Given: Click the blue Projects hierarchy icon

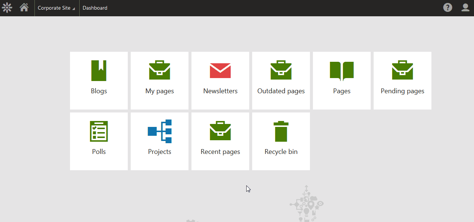Looking at the screenshot, I should pos(160,131).
